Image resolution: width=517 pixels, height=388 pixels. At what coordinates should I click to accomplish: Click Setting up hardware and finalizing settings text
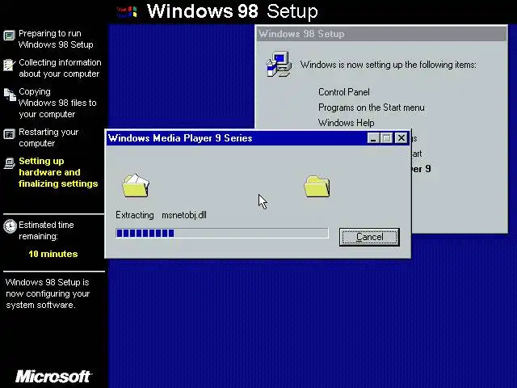click(58, 172)
